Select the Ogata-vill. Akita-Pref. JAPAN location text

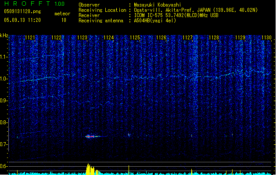(196, 10)
